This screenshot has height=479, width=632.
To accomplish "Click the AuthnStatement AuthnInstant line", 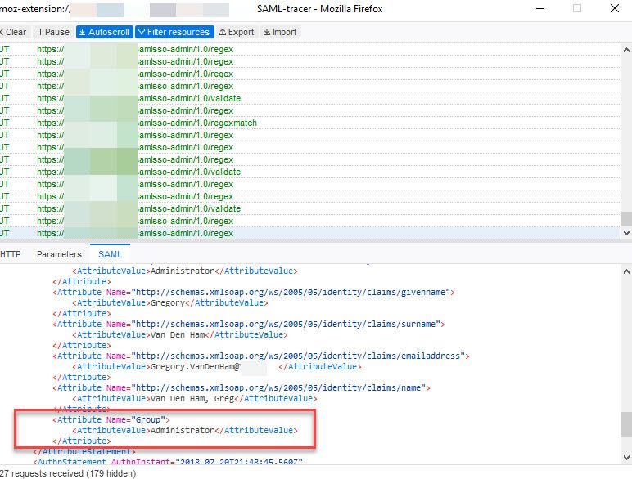I will pos(168,461).
